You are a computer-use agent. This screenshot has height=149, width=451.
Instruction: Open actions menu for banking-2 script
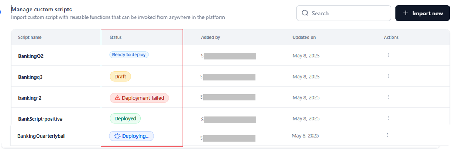click(388, 97)
